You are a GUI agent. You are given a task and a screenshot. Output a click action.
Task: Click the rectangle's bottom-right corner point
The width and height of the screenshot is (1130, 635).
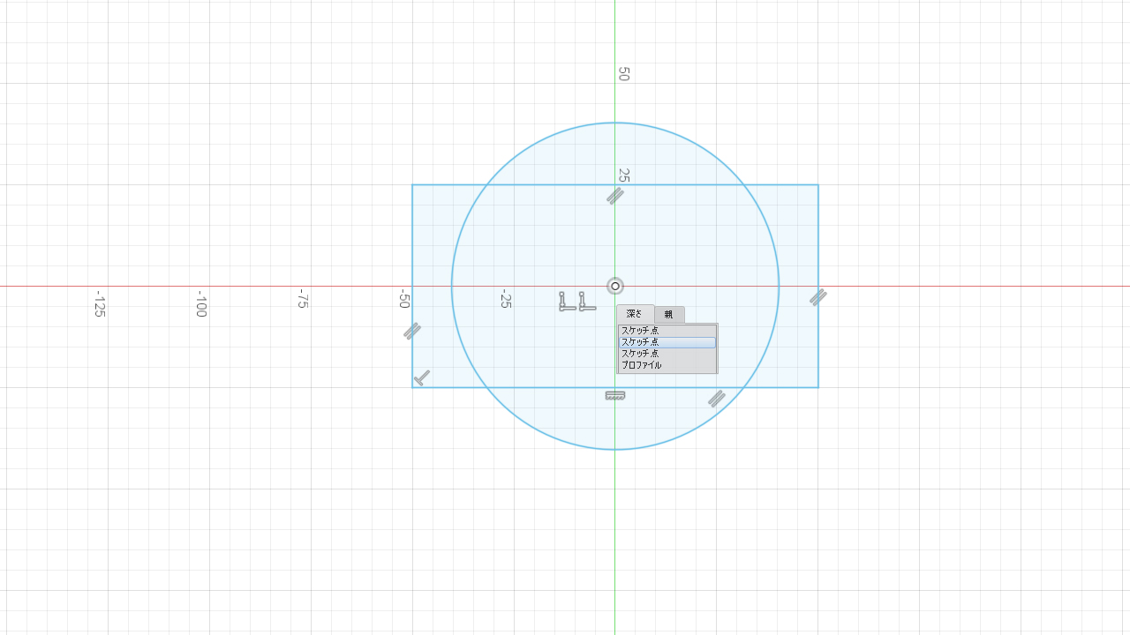pos(818,387)
